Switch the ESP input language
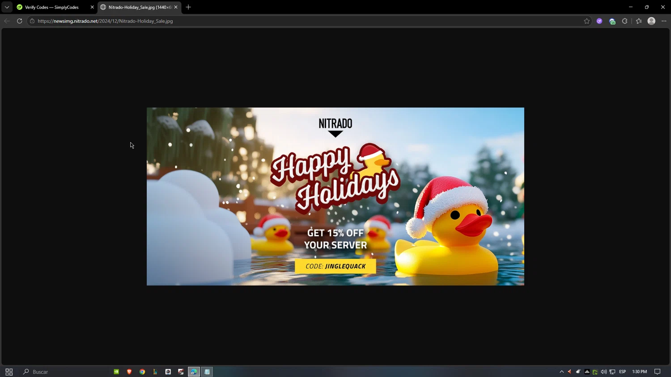The width and height of the screenshot is (671, 377). click(x=622, y=372)
